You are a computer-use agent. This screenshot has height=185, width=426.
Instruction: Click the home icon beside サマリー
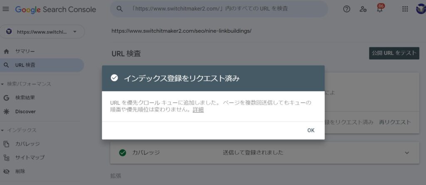click(x=7, y=51)
